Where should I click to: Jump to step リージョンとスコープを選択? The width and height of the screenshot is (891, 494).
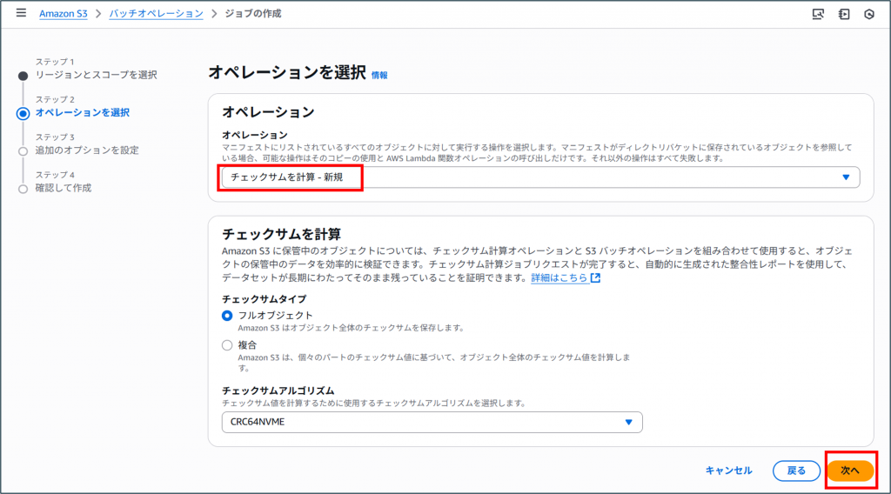96,76
